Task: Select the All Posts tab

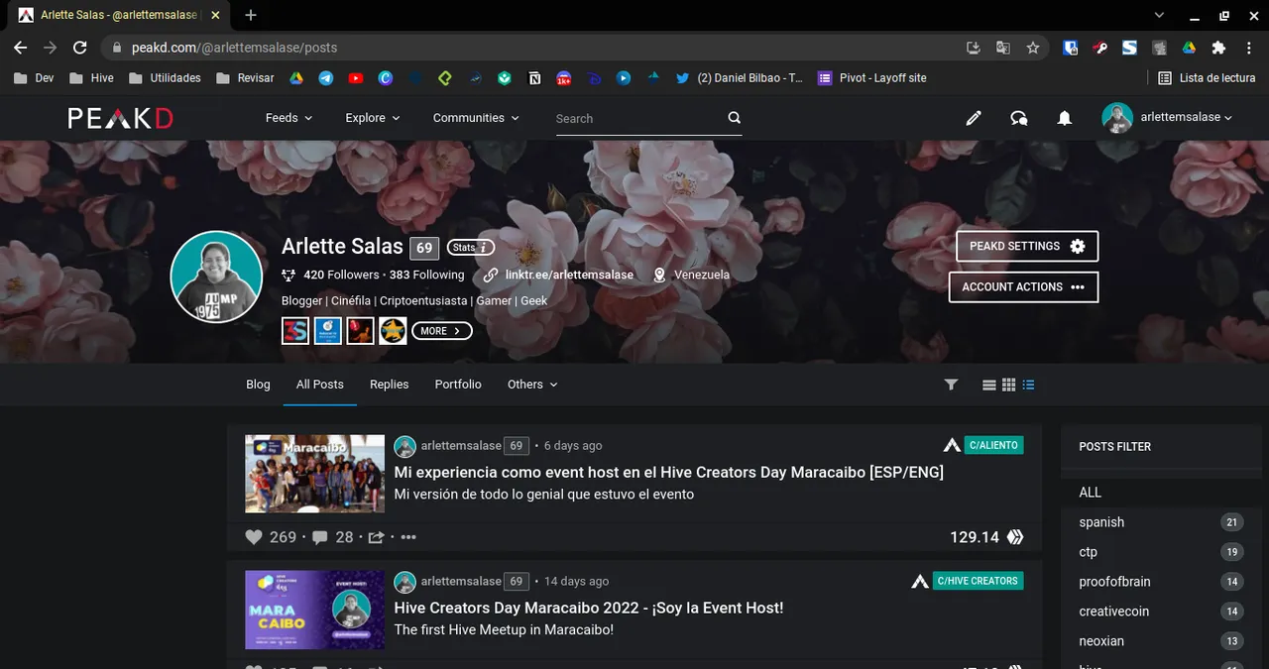Action: 320,385
